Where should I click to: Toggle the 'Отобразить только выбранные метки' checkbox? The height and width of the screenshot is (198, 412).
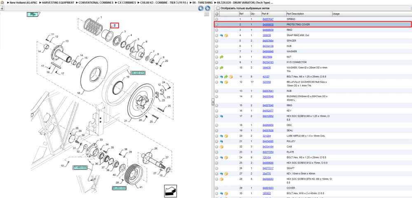click(x=218, y=8)
